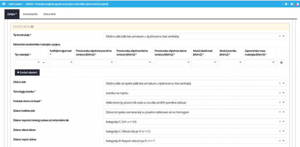Clear the Zidane: kvaliteta zida selection
The width and height of the screenshot is (300, 147).
click(x=280, y=112)
